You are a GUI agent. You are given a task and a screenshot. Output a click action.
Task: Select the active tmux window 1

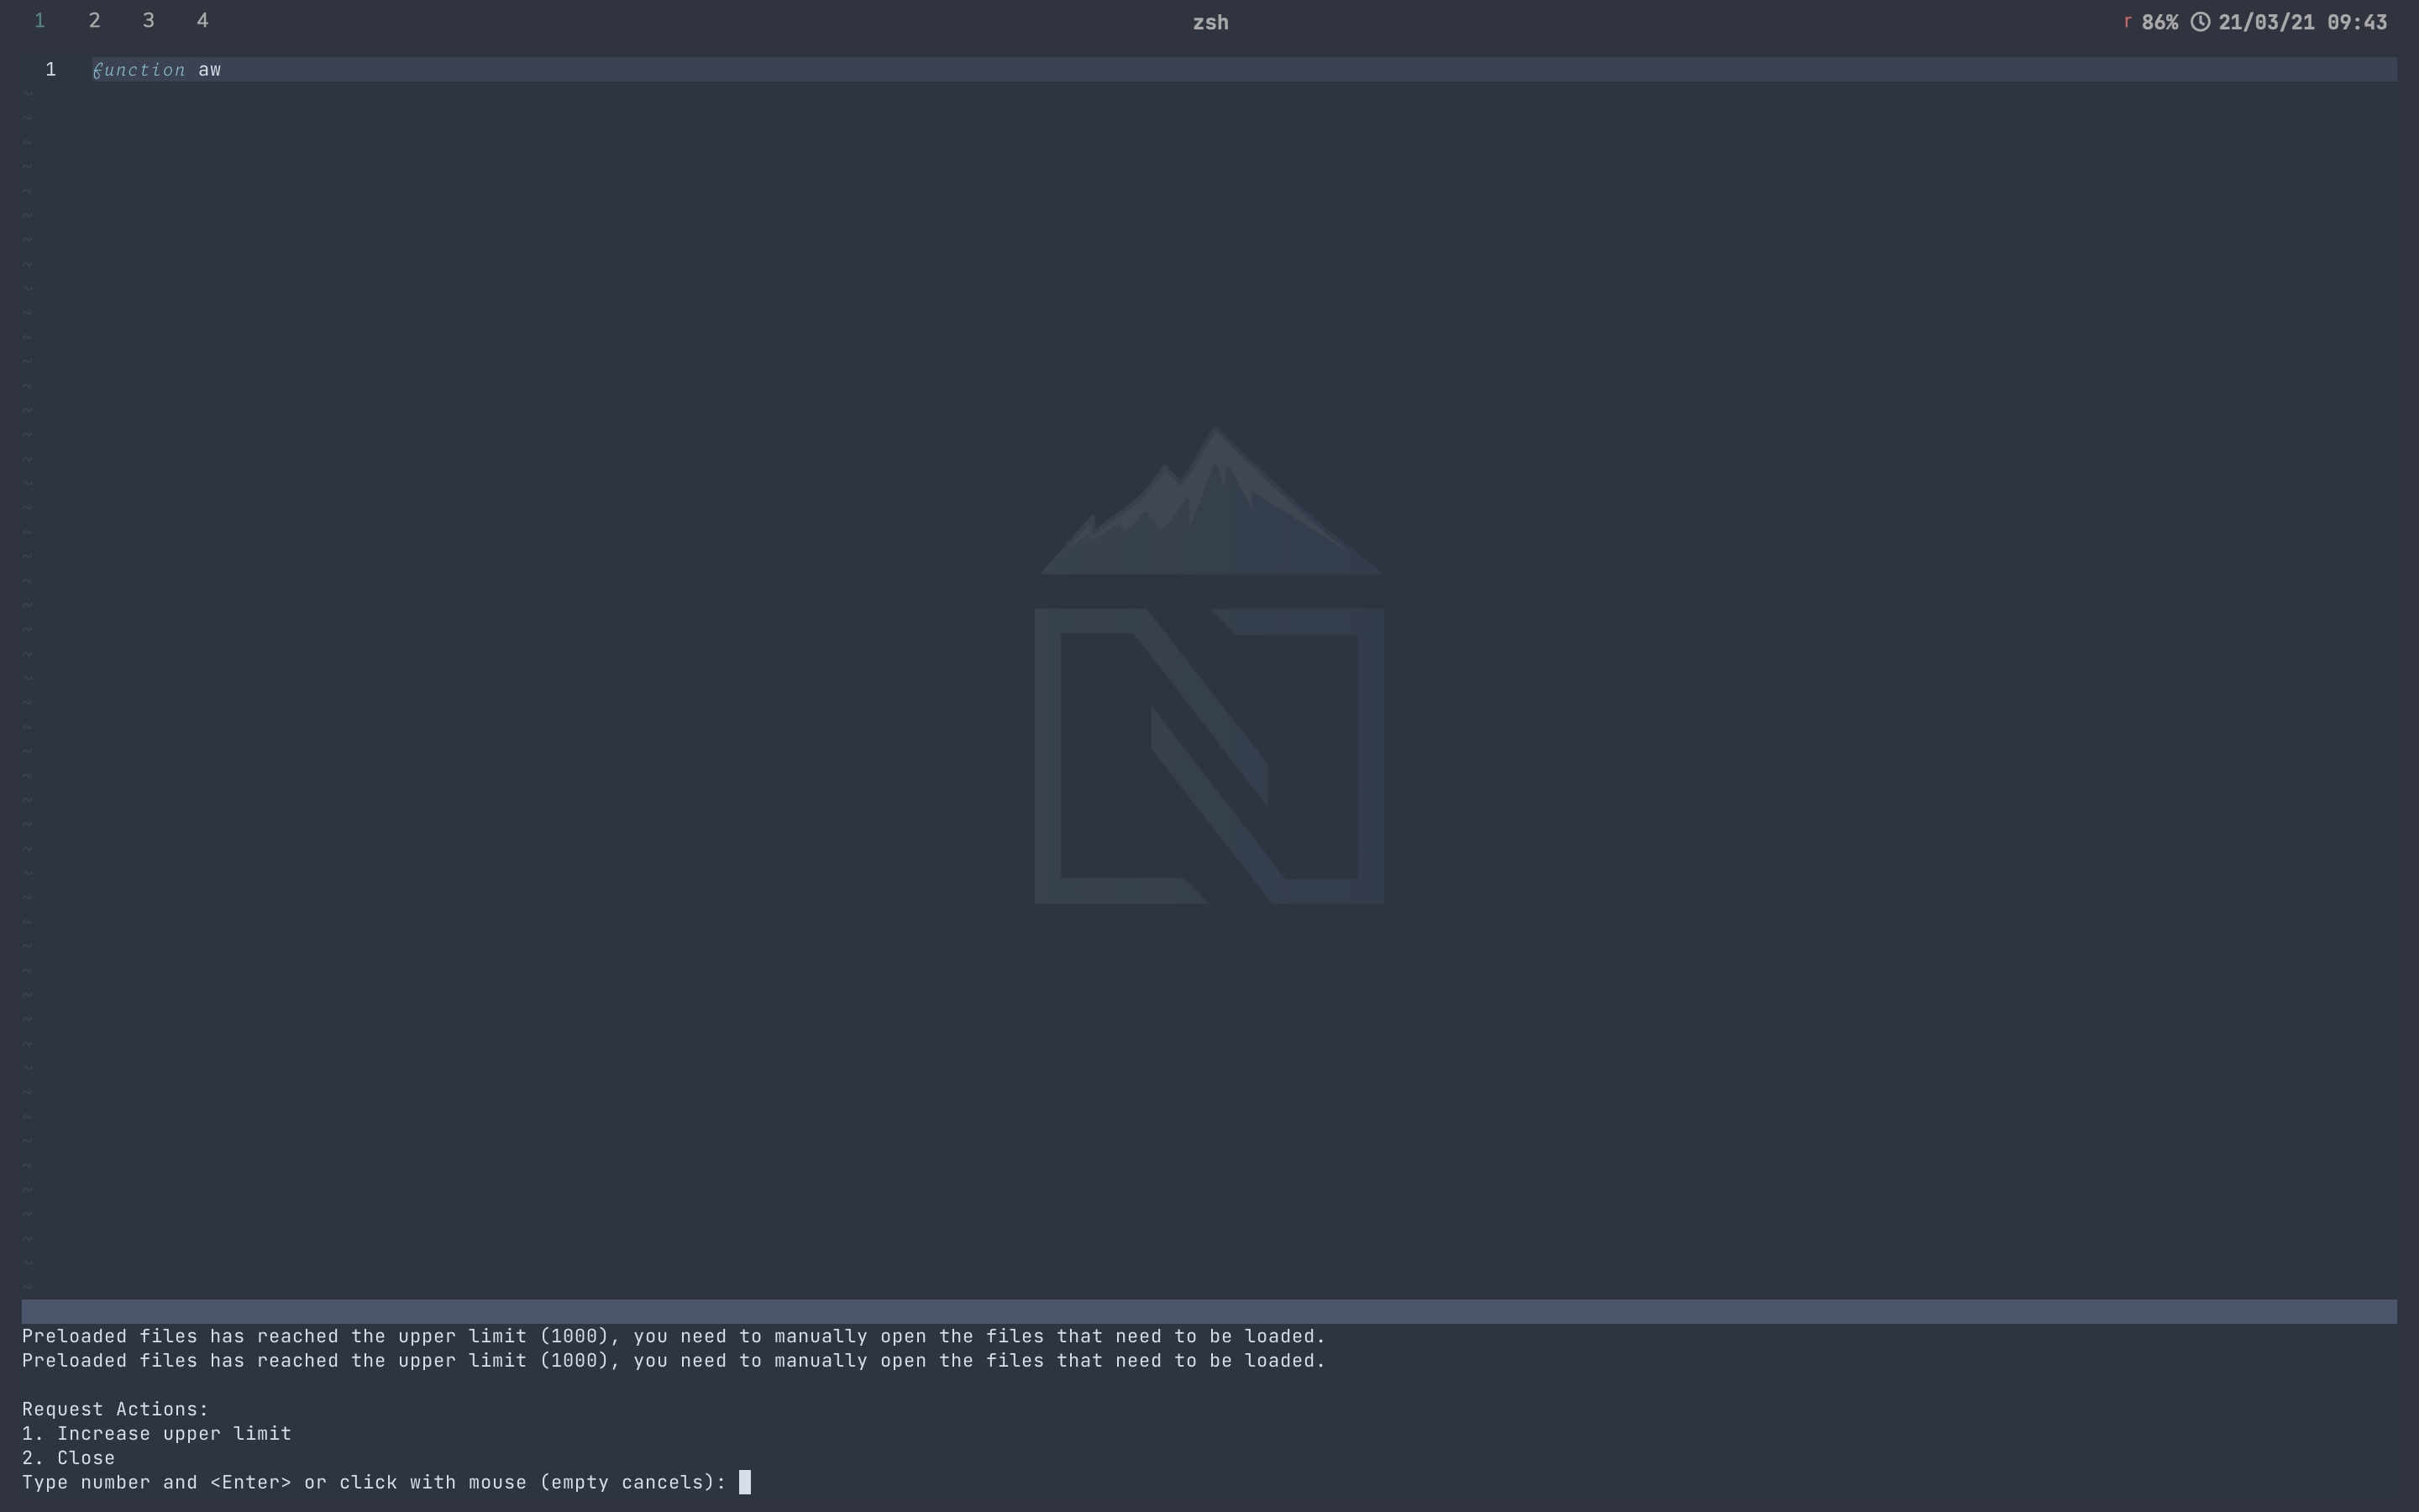pyautogui.click(x=40, y=20)
